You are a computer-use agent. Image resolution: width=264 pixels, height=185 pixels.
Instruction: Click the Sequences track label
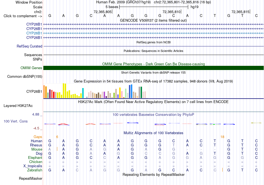pyautogui.click(x=33, y=55)
